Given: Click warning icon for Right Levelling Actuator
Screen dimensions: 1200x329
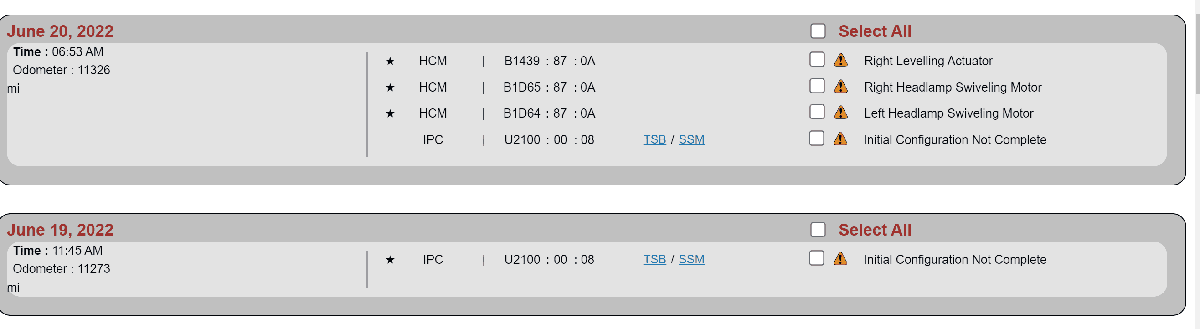Looking at the screenshot, I should (840, 61).
